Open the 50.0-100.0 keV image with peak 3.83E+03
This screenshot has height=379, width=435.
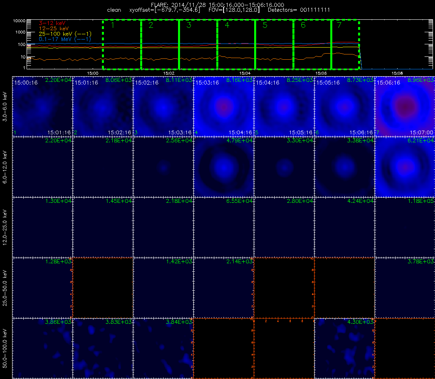(x=103, y=348)
